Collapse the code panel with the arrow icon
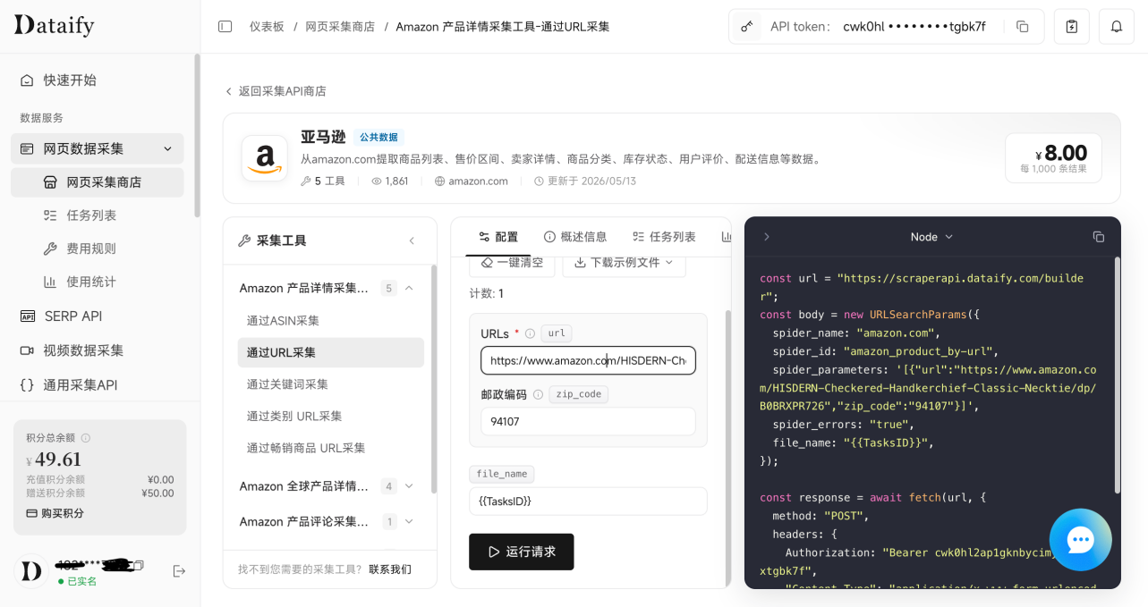Image resolution: width=1148 pixels, height=607 pixels. 766,237
